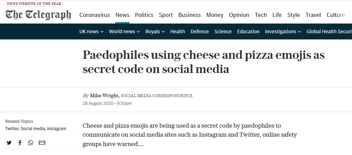Click The Telegraph logo

38,15
